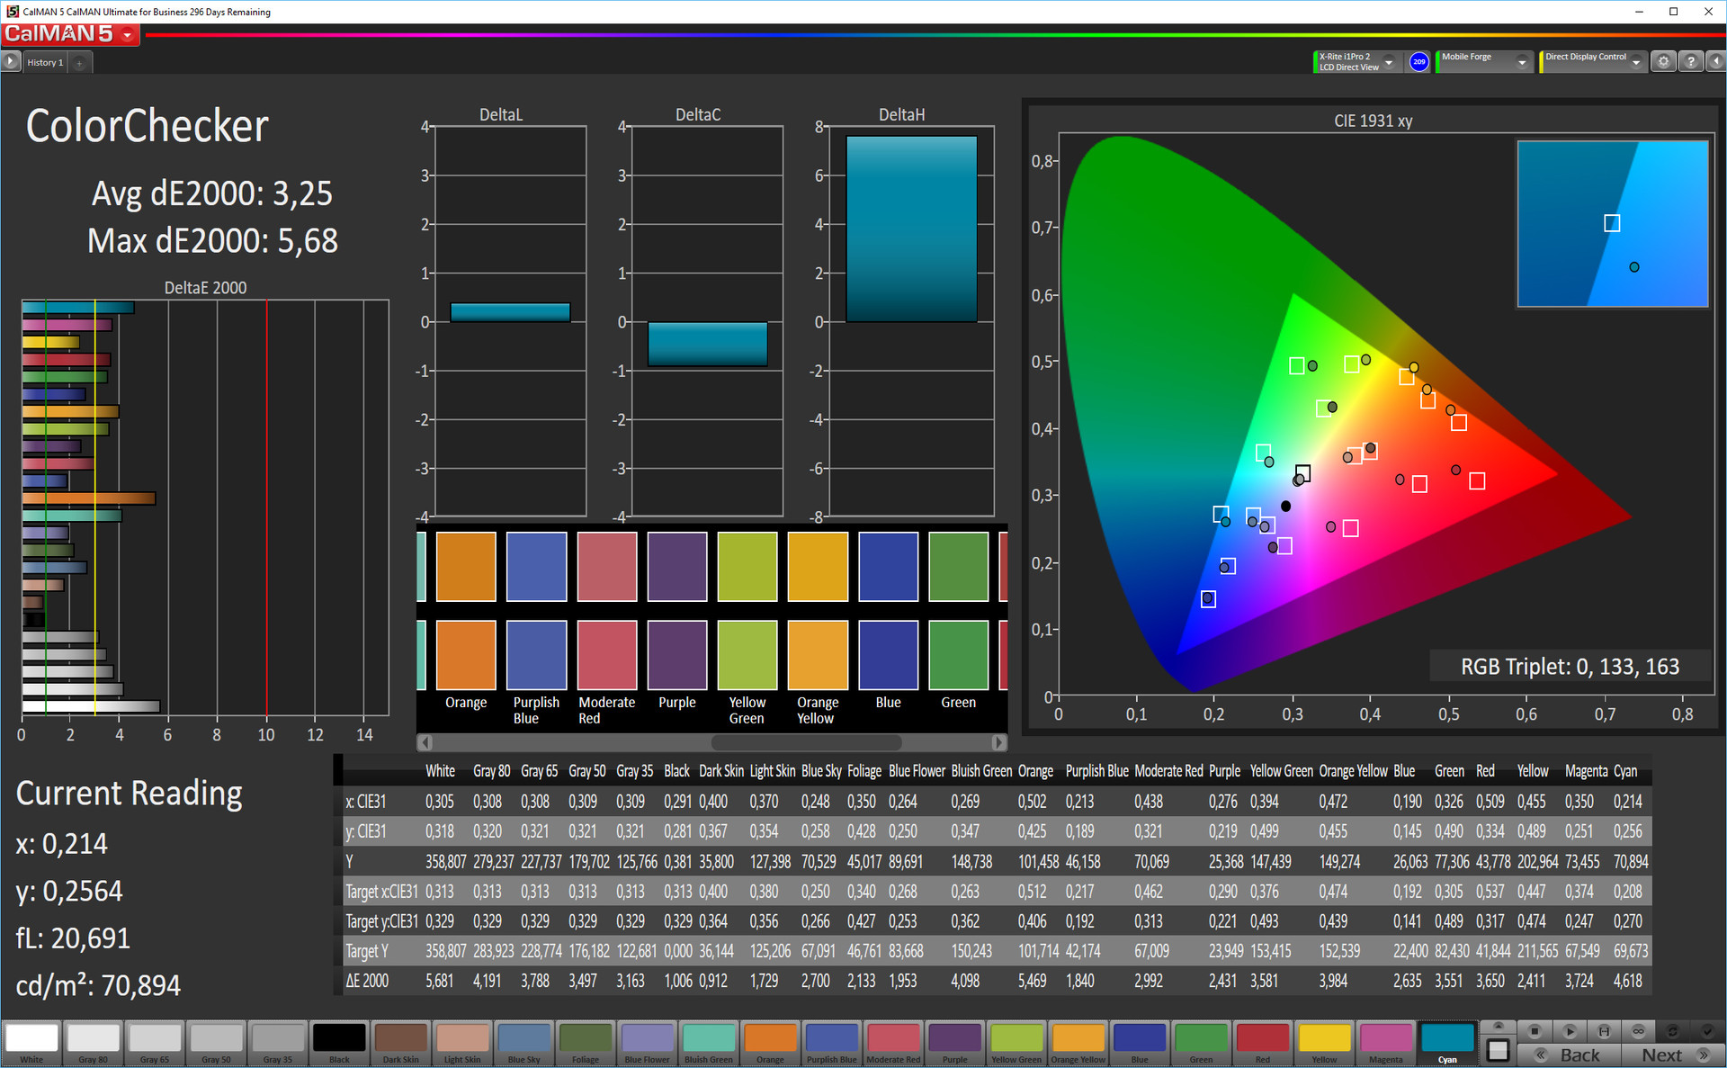Image resolution: width=1727 pixels, height=1068 pixels.
Task: Toggle the pattern window square button
Action: click(1498, 1049)
